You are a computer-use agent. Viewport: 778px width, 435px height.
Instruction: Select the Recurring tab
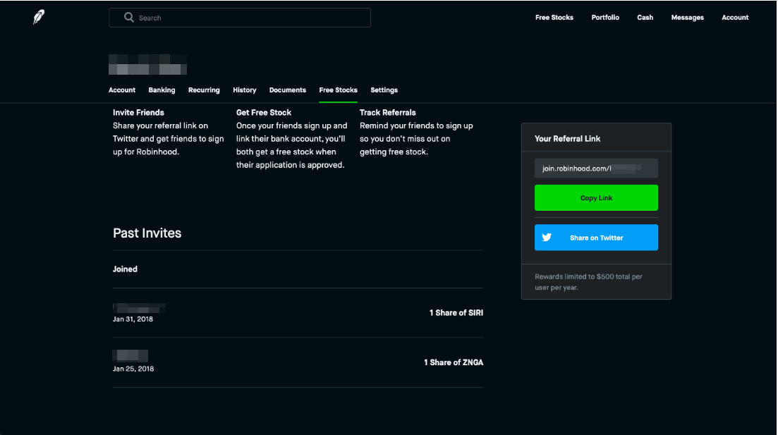204,90
